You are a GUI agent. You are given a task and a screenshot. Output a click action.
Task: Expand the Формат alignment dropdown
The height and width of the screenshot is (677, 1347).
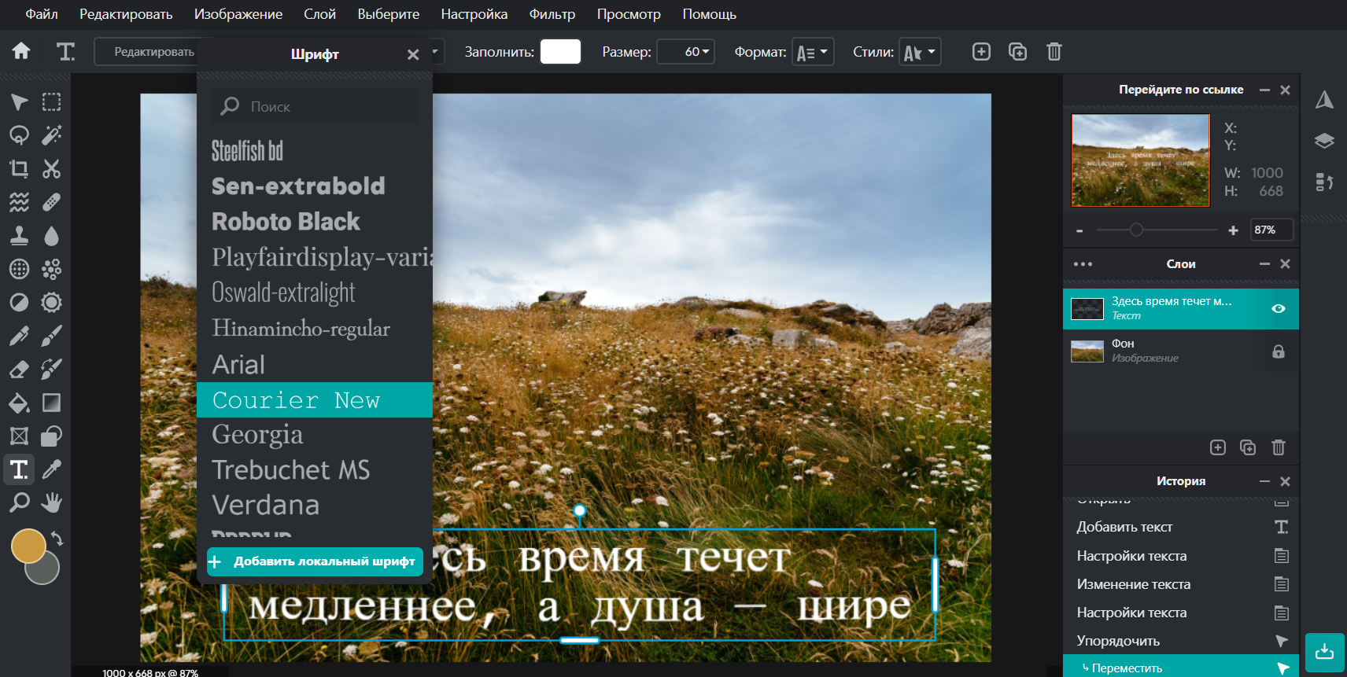(813, 52)
